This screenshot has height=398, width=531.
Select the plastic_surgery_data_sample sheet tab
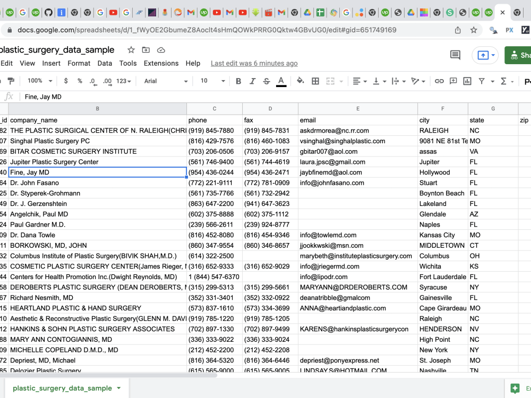(62, 388)
